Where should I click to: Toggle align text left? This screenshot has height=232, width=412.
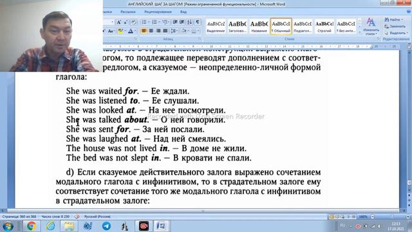pyautogui.click(x=144, y=31)
